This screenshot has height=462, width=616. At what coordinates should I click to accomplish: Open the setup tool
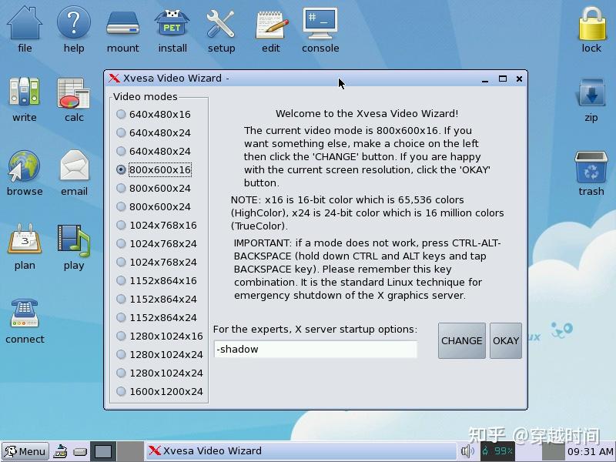click(221, 25)
